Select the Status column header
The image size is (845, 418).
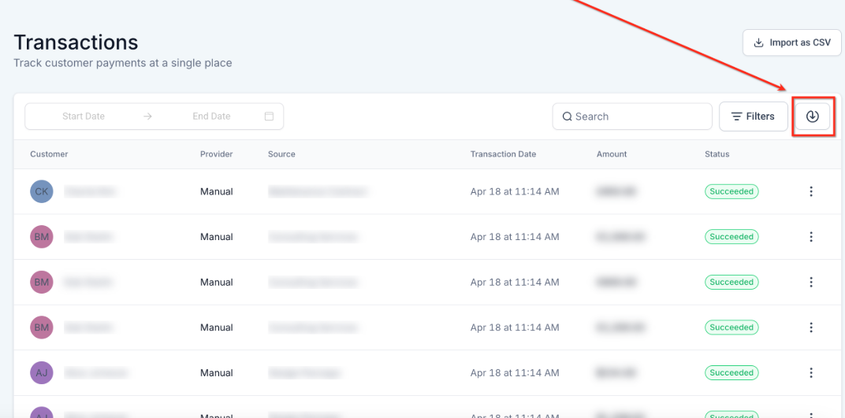tap(717, 154)
